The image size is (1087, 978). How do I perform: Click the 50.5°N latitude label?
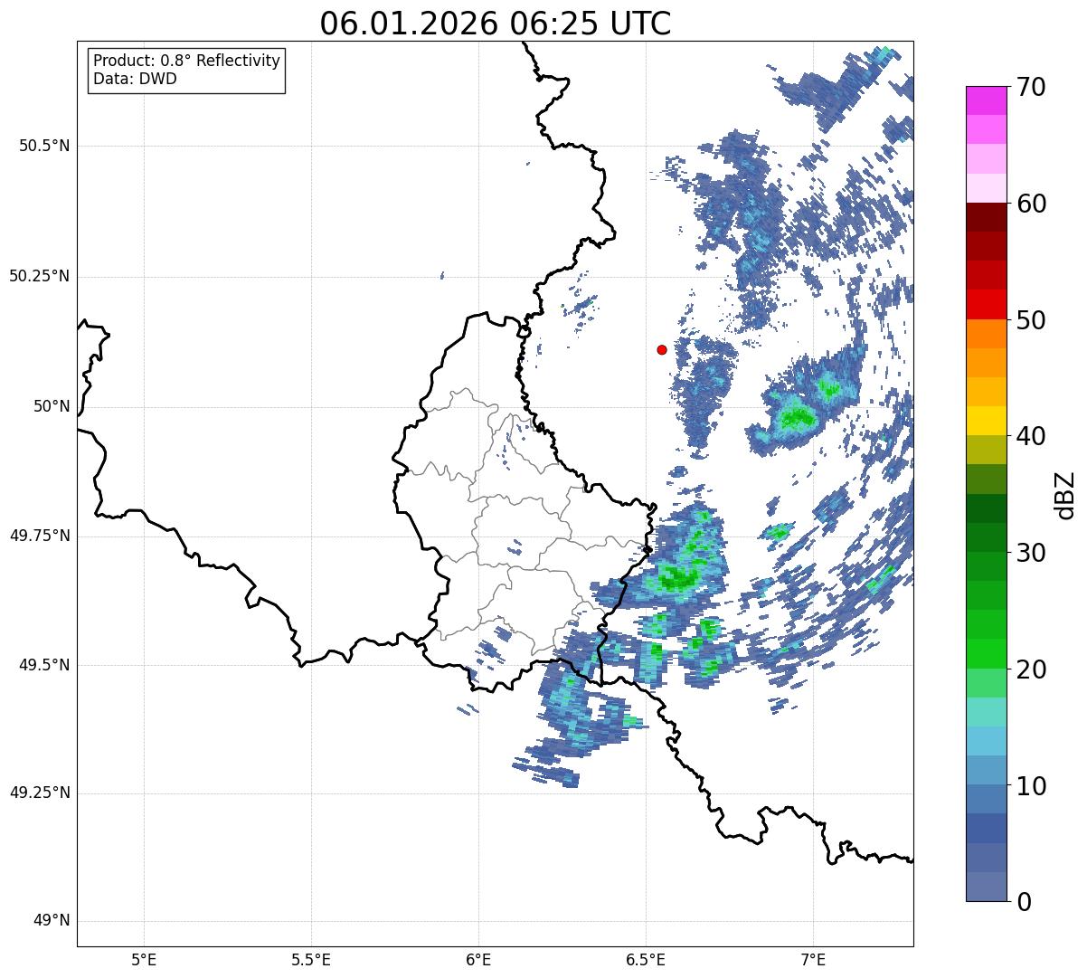click(44, 146)
